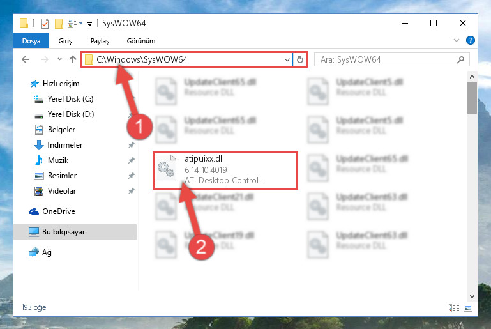Click the New folder quick access icon
Image resolution: width=491 pixels, height=329 pixels.
59,24
